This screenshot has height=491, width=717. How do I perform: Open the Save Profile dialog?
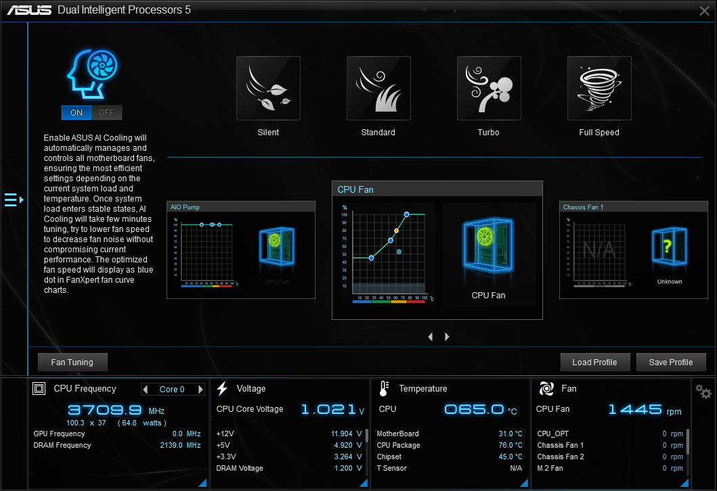[x=670, y=362]
